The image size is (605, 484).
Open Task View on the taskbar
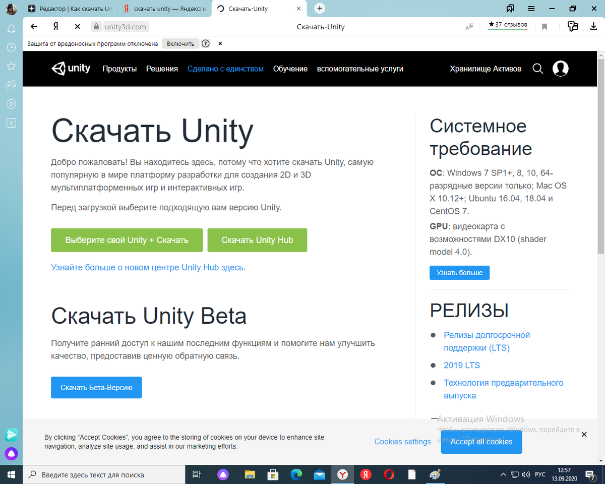[x=197, y=474]
